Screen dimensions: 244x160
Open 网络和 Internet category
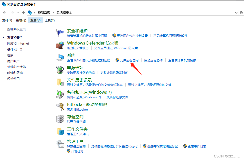tap(18, 44)
